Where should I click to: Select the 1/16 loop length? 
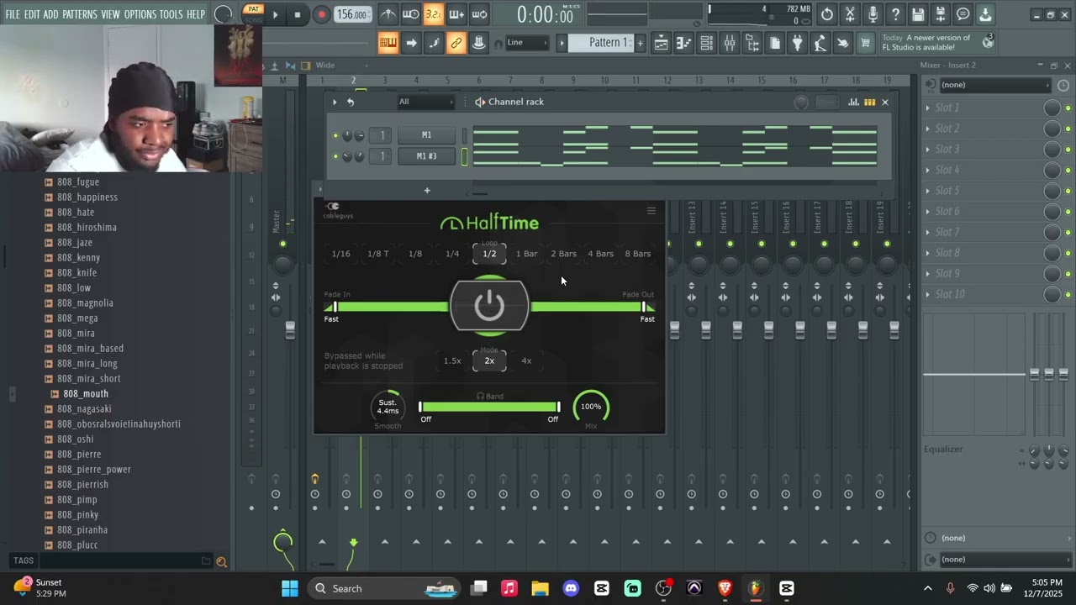coord(340,254)
